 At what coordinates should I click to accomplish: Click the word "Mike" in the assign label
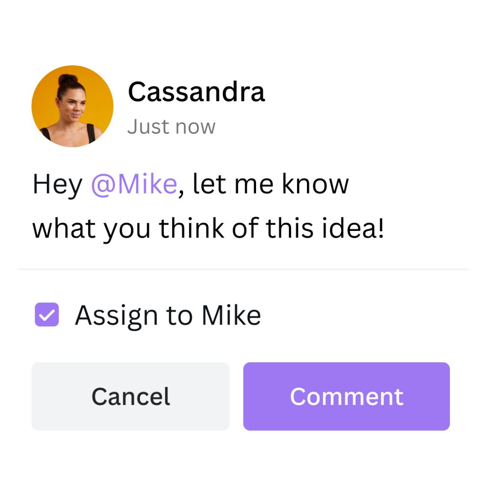click(x=231, y=315)
